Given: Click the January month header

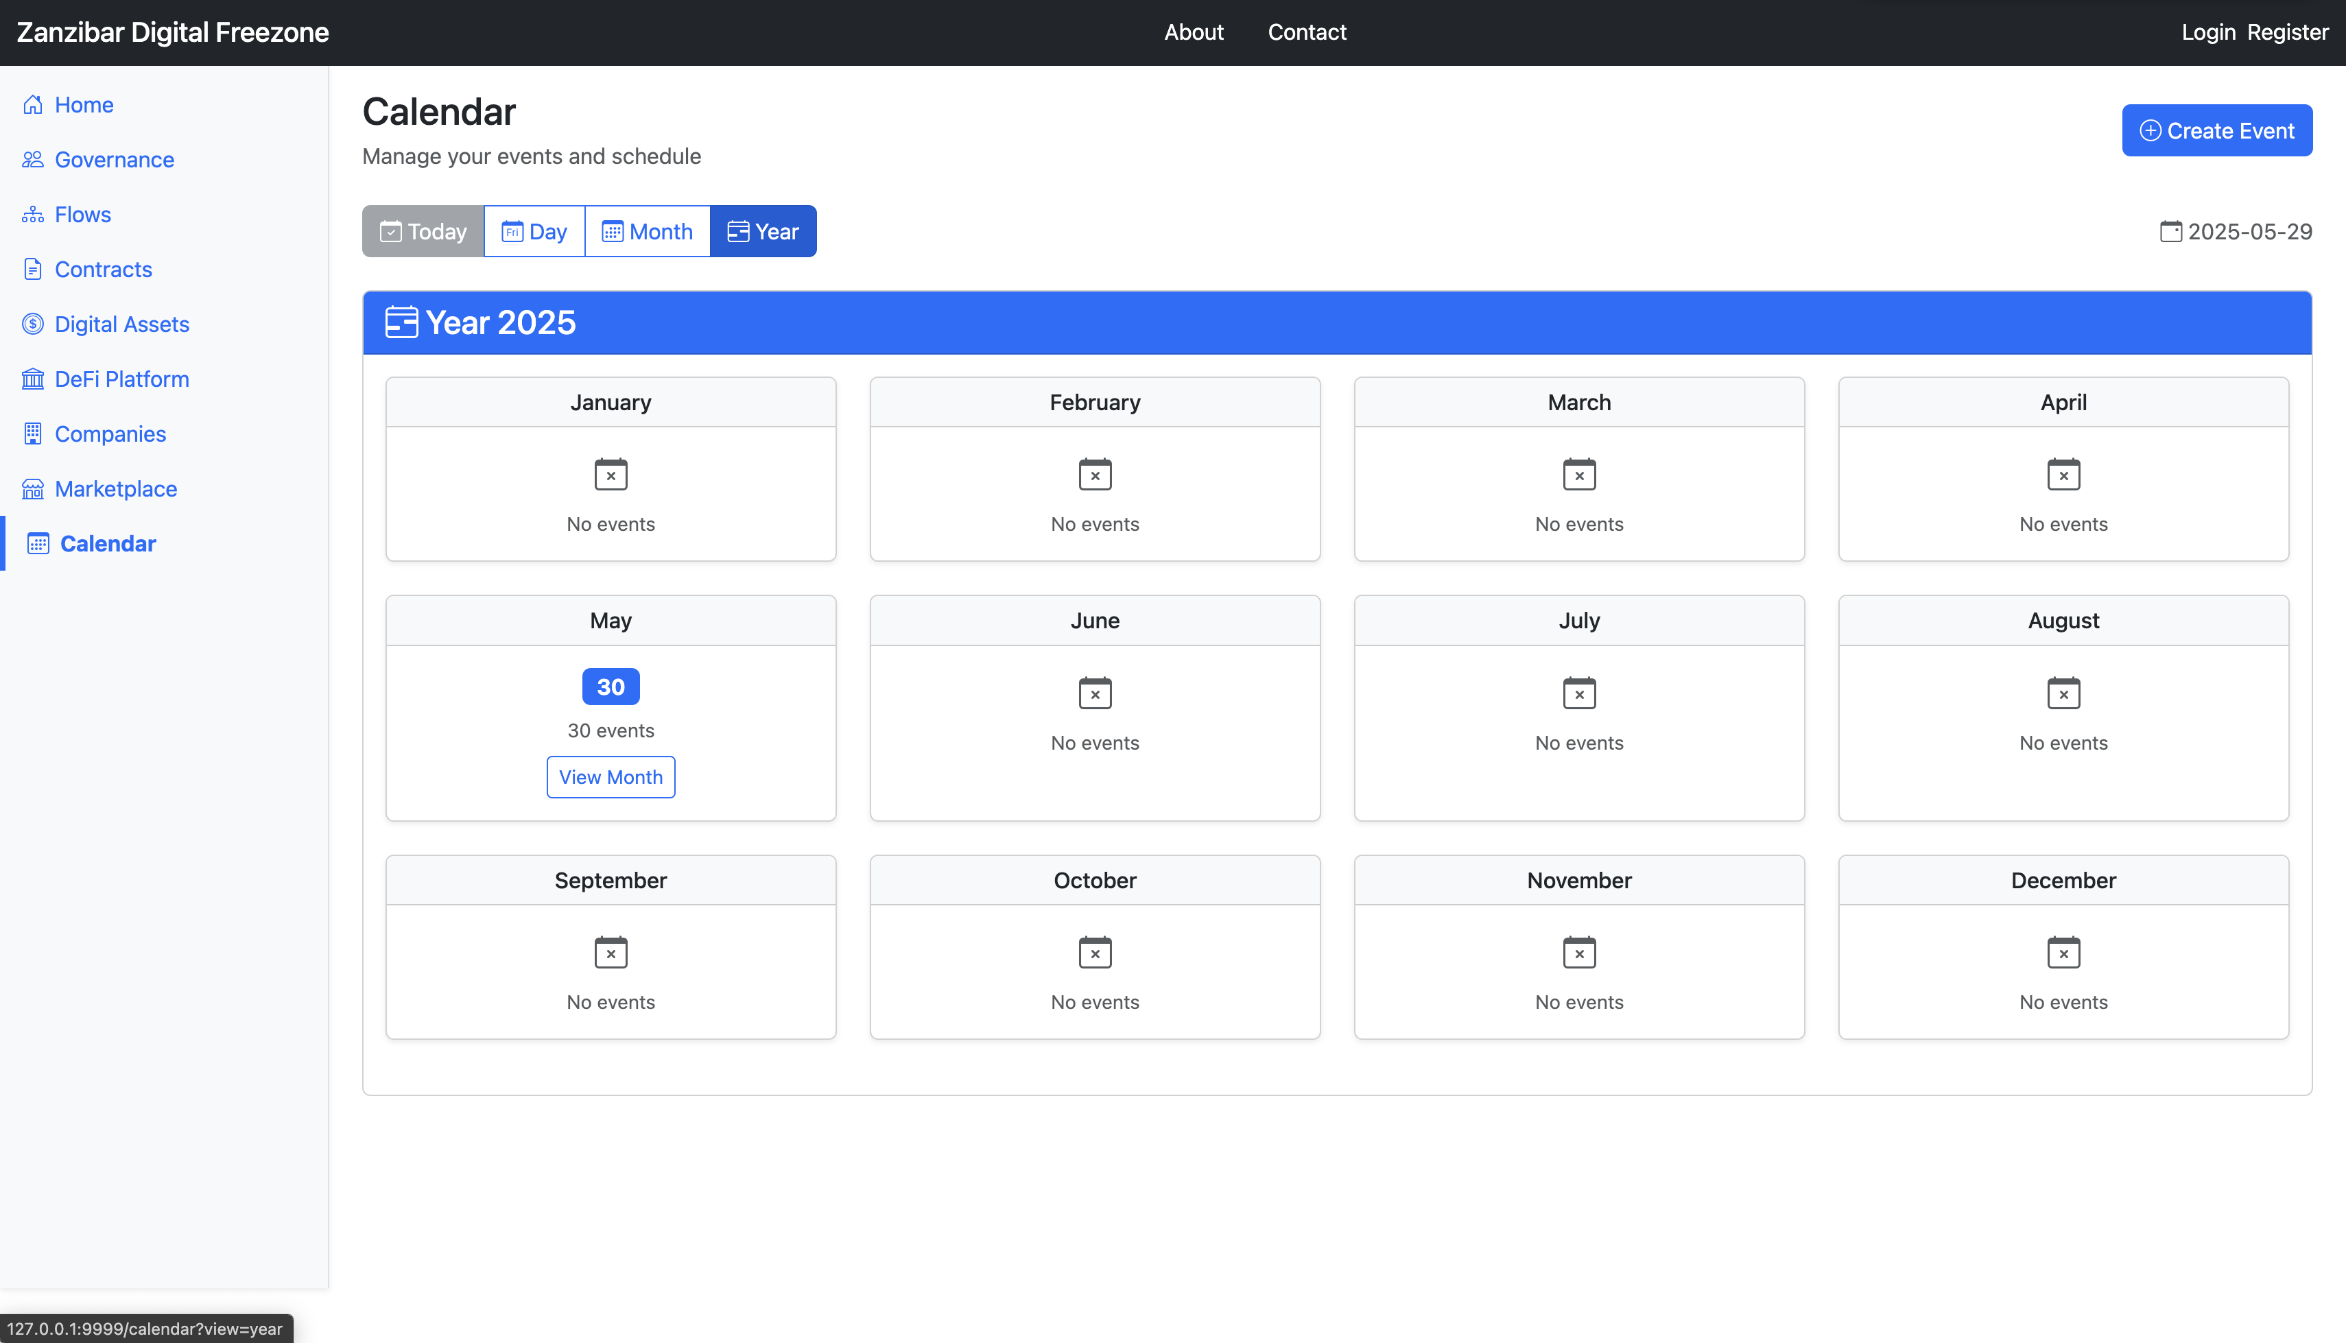Looking at the screenshot, I should tap(611, 402).
